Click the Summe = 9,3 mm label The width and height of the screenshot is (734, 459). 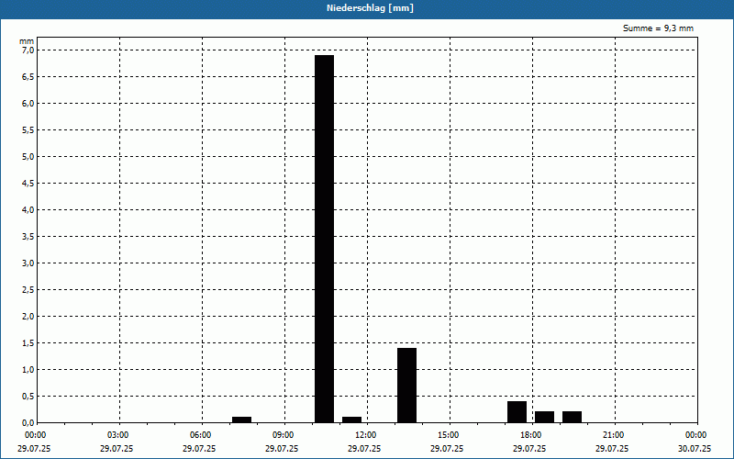pyautogui.click(x=658, y=28)
